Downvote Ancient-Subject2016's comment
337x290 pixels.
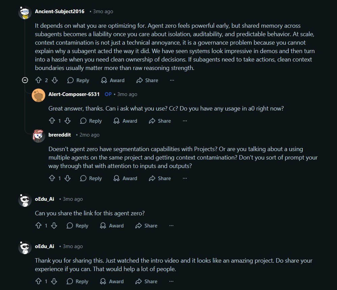(x=54, y=80)
